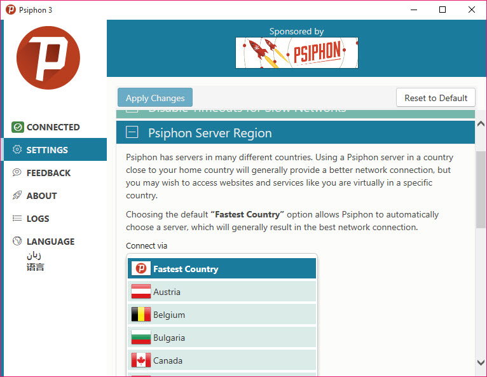The image size is (487, 377).
Task: Expand Disable Timeouts for Slow Networks section
Action: (296, 114)
